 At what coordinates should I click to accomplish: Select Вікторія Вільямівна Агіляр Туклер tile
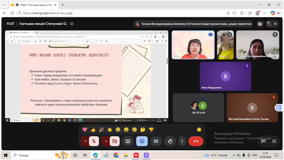252,107
